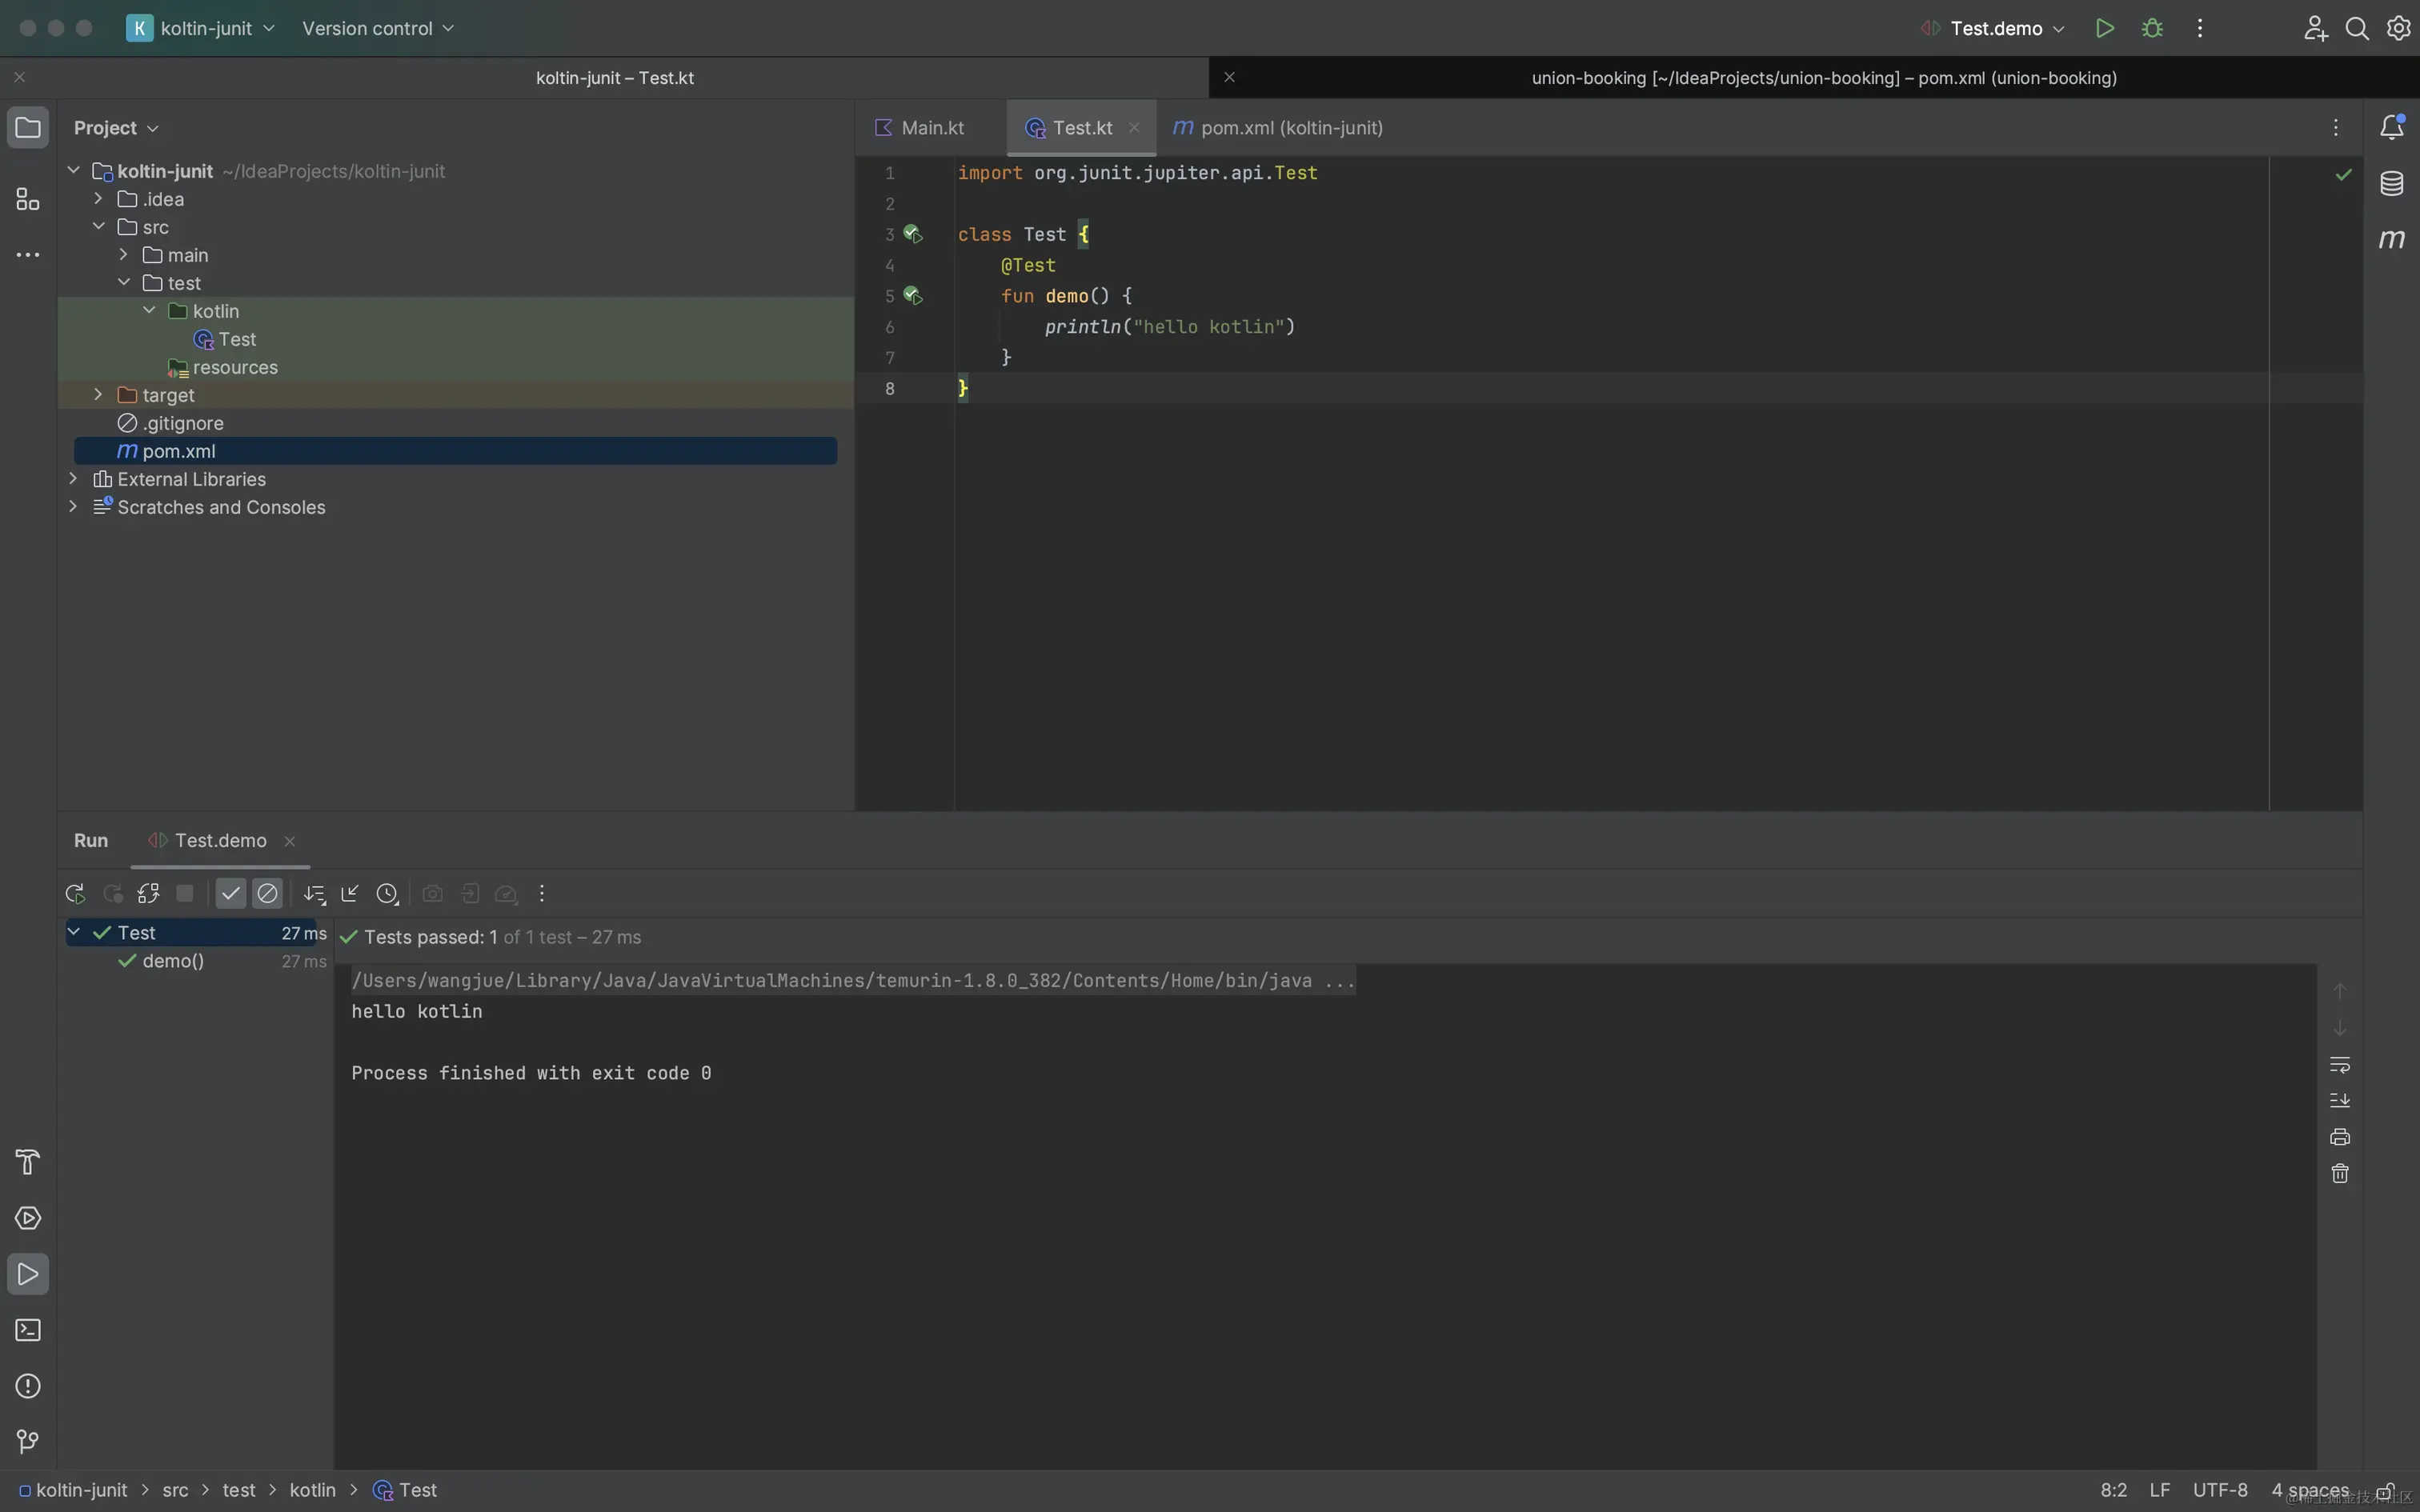
Task: Toggle scroll to end of console
Action: 2340,1101
